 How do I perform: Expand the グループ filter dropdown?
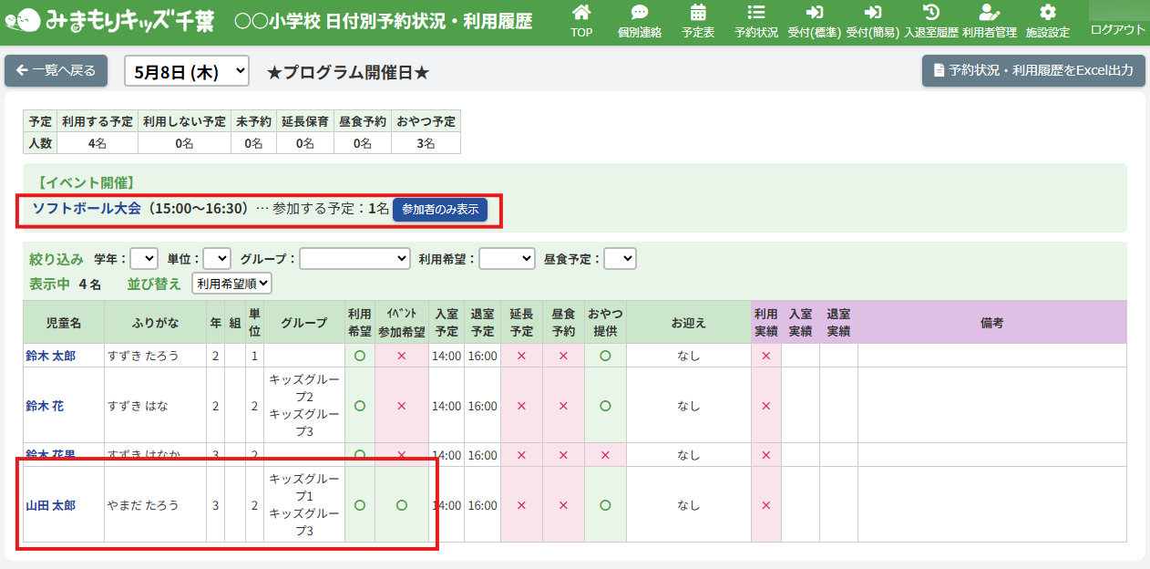(354, 259)
